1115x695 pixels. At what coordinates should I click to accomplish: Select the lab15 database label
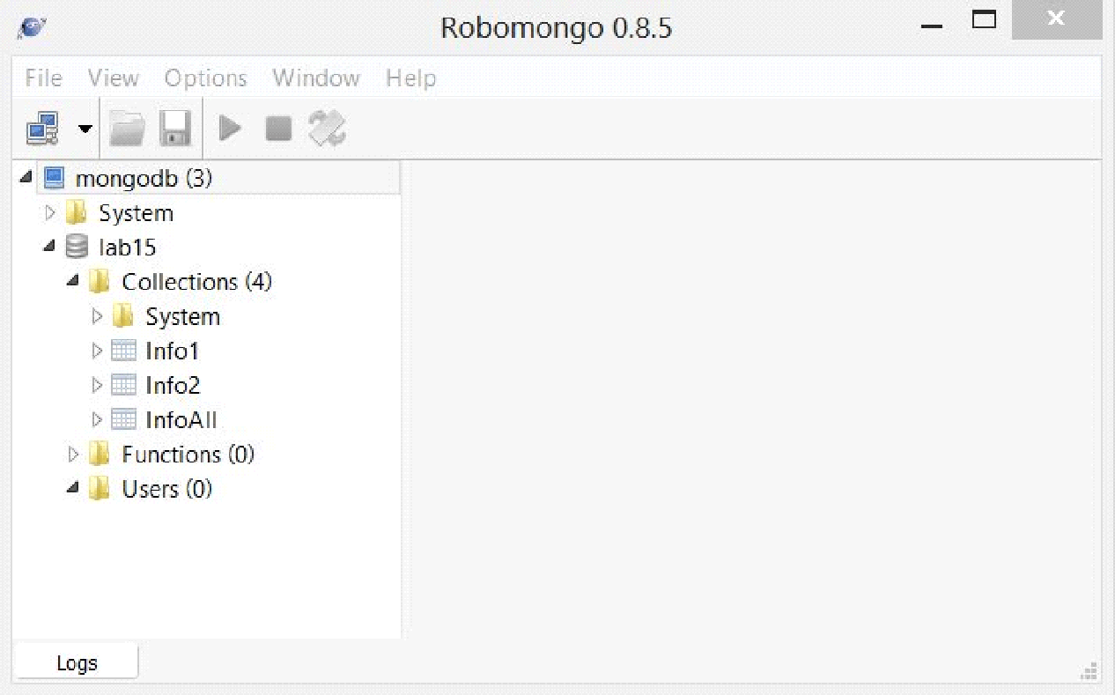(128, 248)
